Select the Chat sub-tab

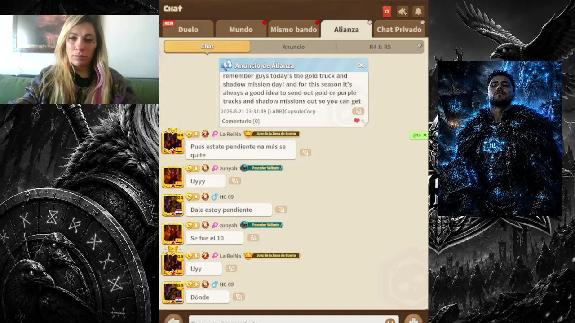[x=207, y=47]
